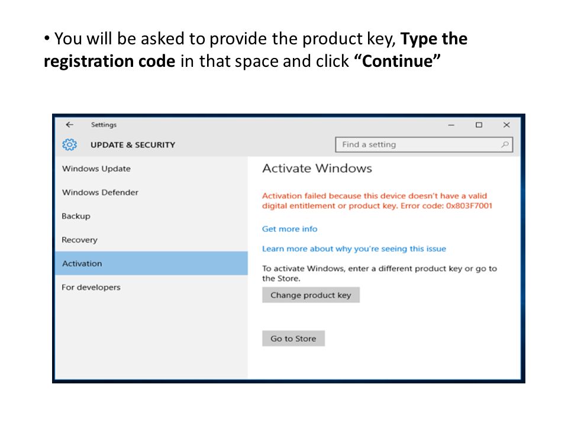This screenshot has width=568, height=426.
Task: Go back using the Settings back arrow
Action: pos(70,125)
